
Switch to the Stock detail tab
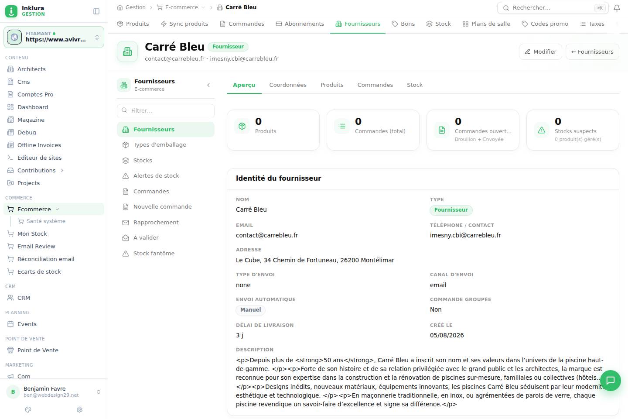click(x=415, y=85)
